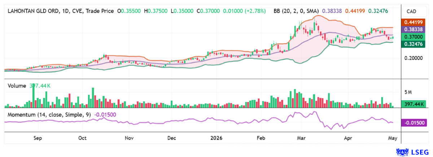This screenshot has height=157, width=433.
Task: Click the Sep label on time axis
Action: (x=38, y=138)
